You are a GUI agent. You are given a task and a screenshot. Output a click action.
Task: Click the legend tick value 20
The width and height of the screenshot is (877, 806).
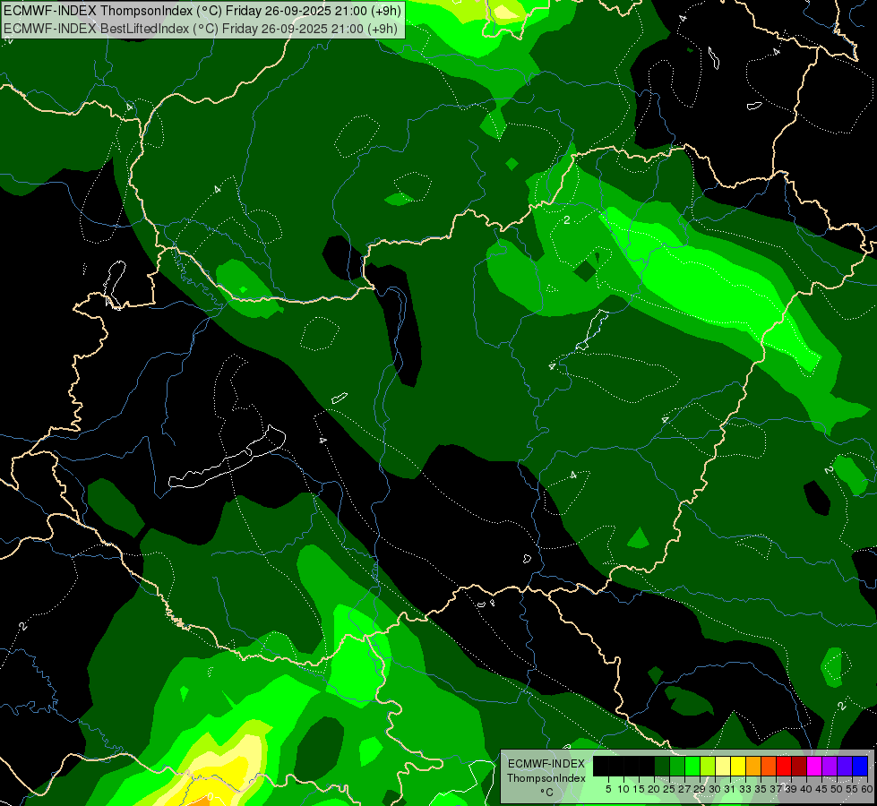click(x=655, y=789)
